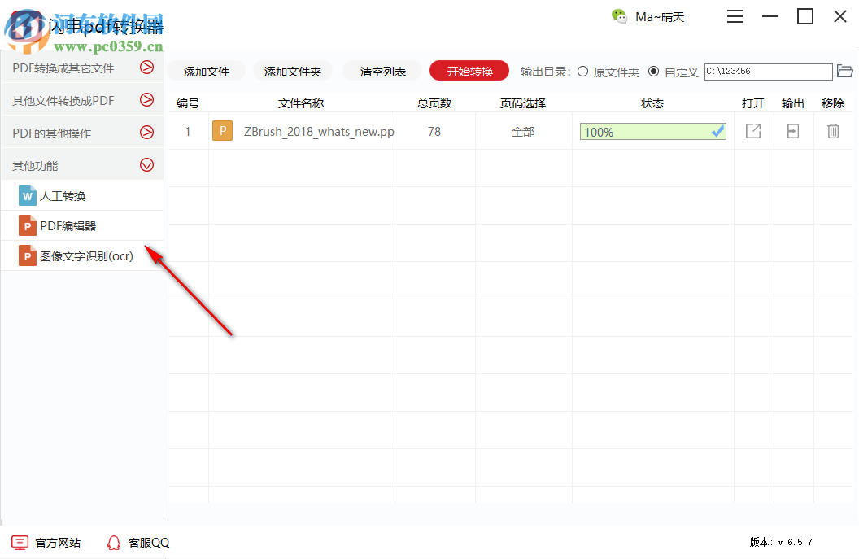Open the hamburger menu at top right
859x559 pixels.
(x=735, y=16)
